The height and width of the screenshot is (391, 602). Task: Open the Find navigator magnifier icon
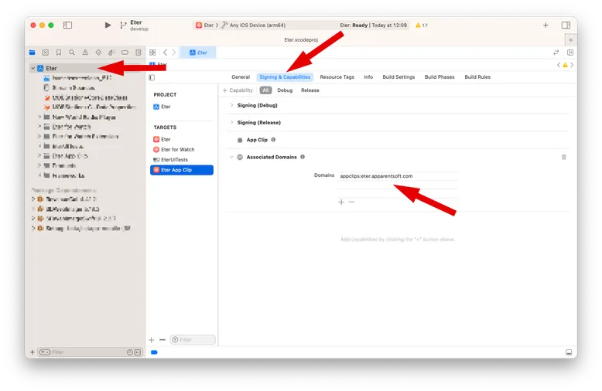click(x=72, y=53)
